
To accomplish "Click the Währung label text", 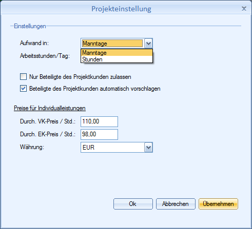I will 32,147.
